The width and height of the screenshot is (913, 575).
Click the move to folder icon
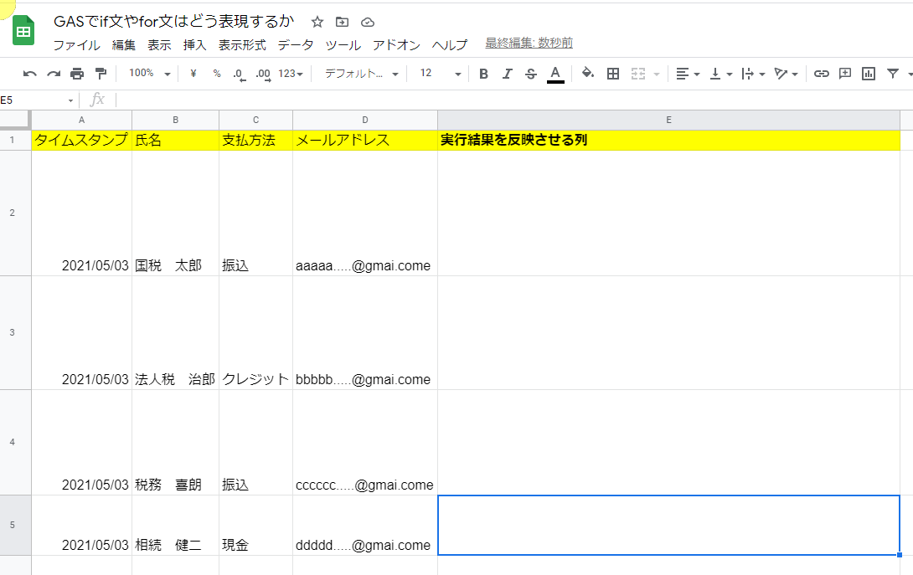pos(342,22)
